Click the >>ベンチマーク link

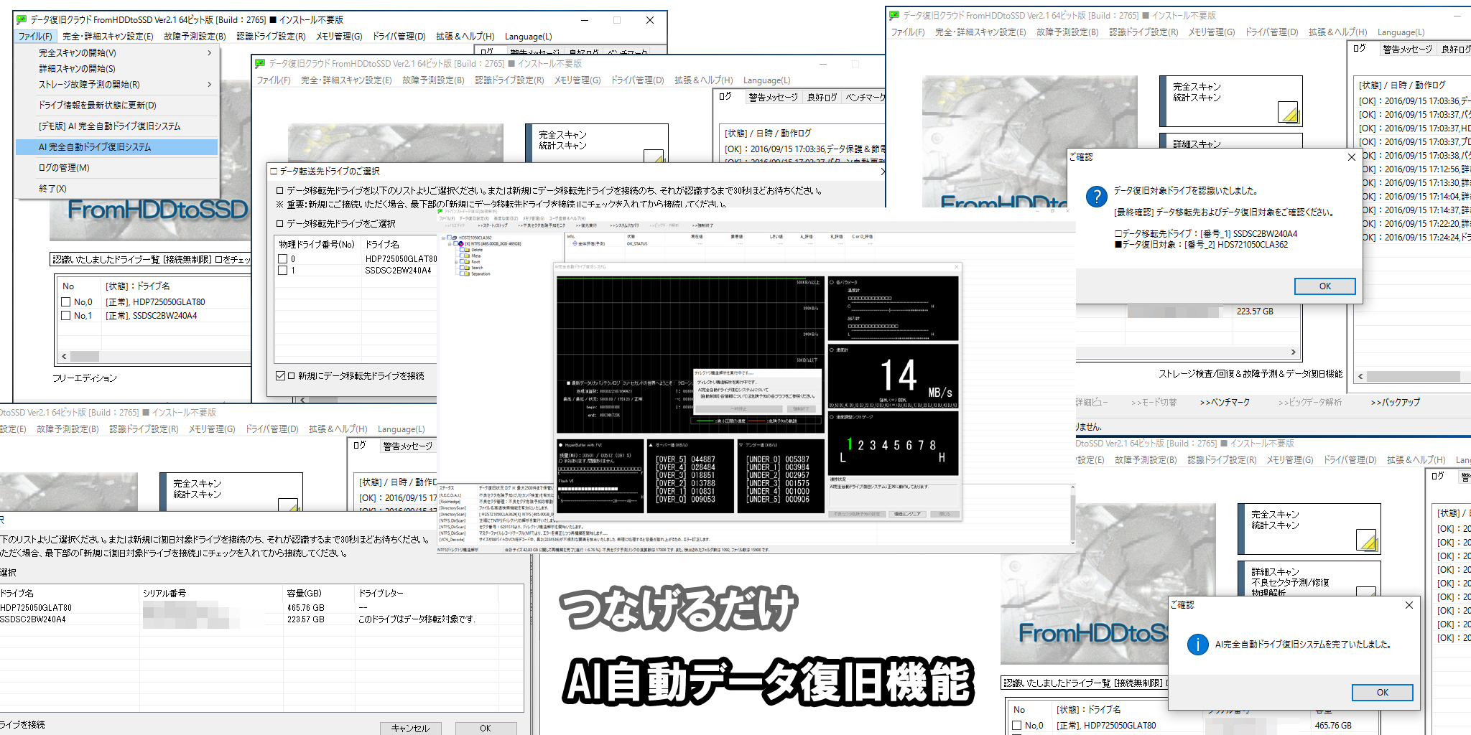pyautogui.click(x=1225, y=403)
